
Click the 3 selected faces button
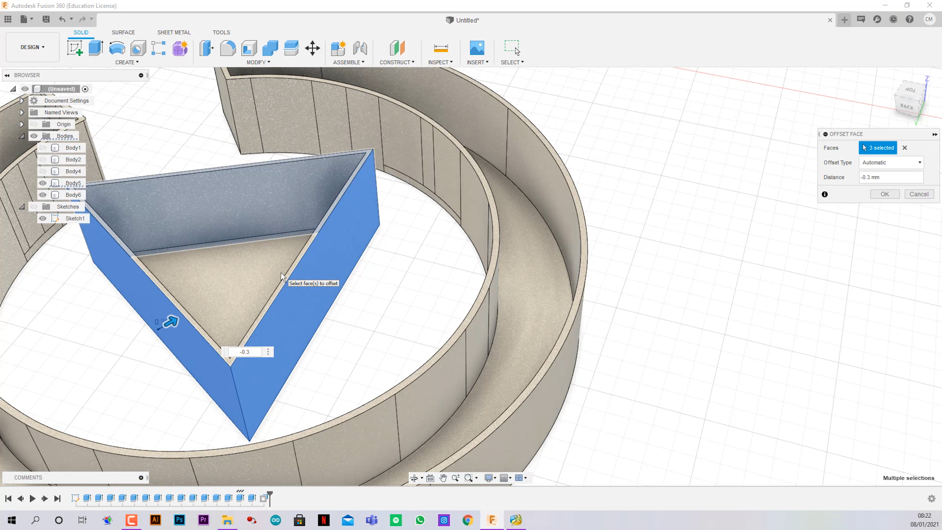(x=878, y=148)
